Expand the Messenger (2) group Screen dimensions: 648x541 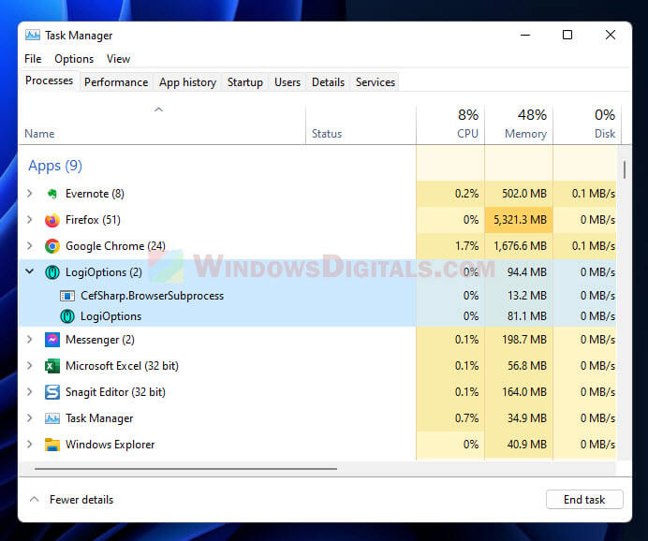click(x=29, y=340)
